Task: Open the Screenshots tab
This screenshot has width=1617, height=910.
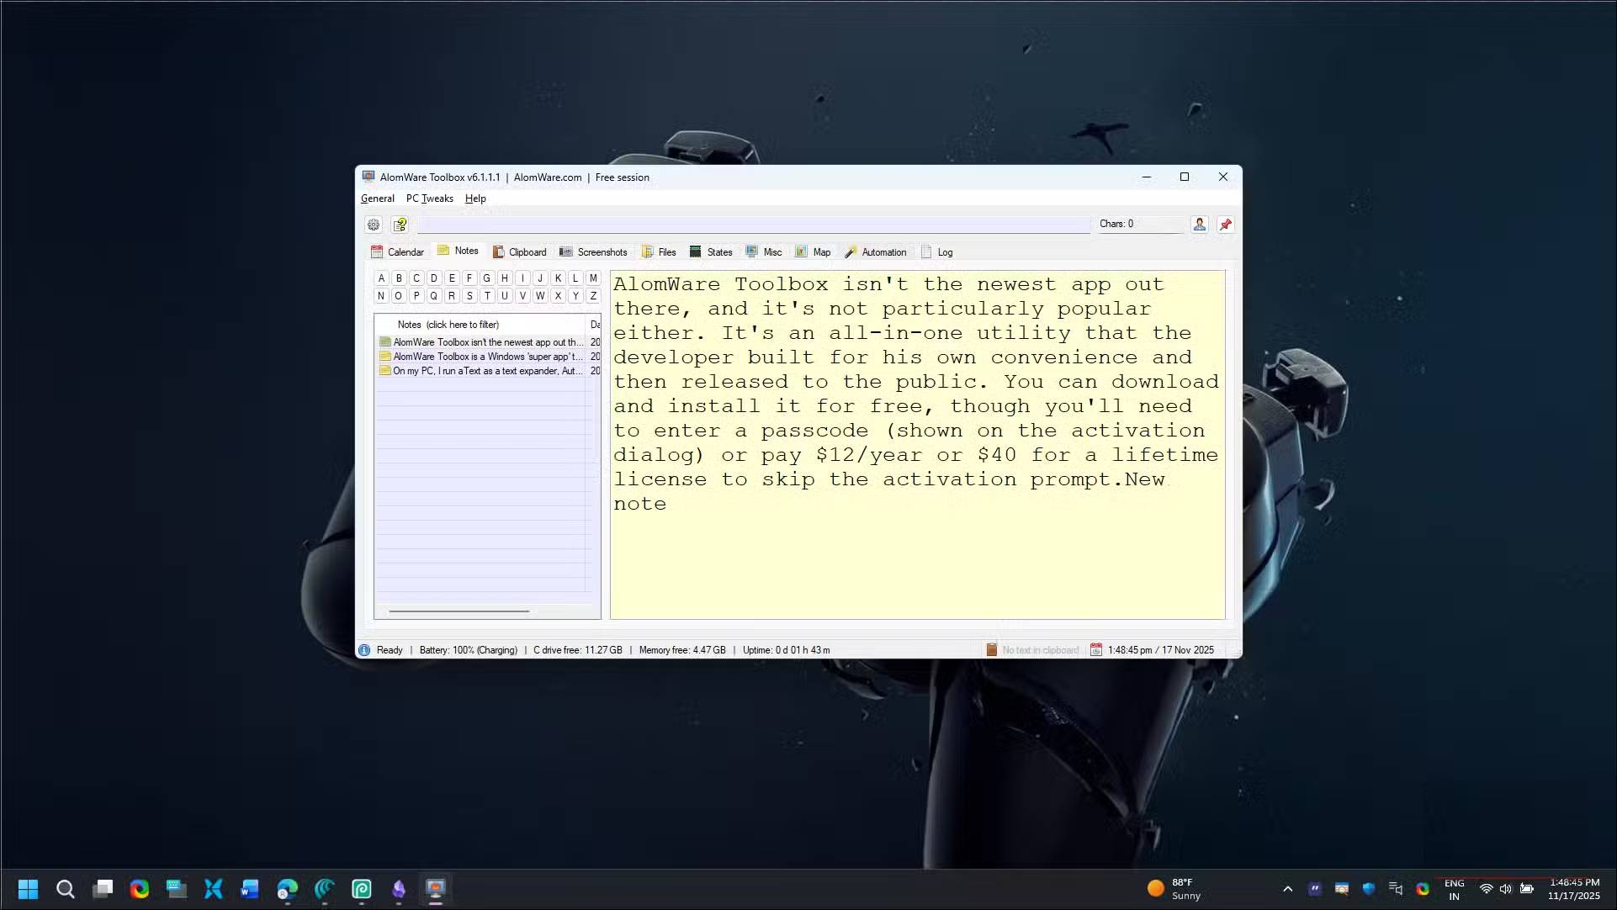Action: [593, 252]
